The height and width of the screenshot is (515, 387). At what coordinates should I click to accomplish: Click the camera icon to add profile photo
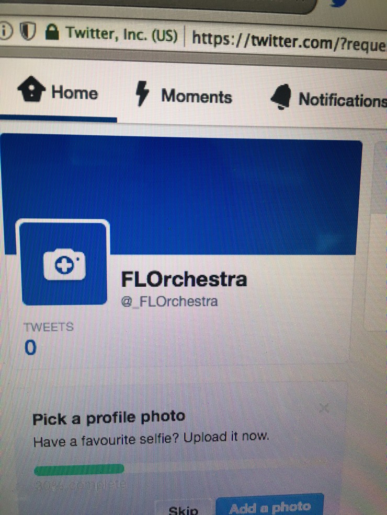[x=64, y=265]
